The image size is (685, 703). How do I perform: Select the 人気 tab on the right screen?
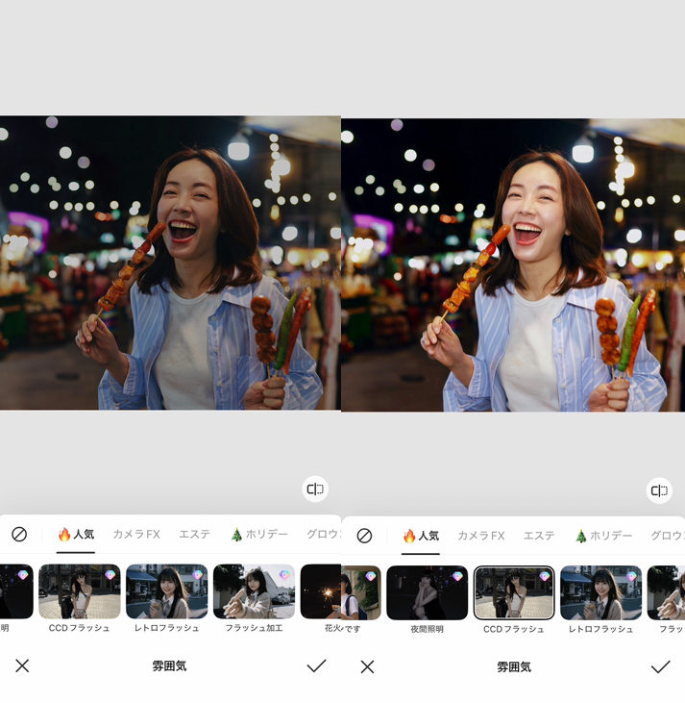[x=421, y=536]
